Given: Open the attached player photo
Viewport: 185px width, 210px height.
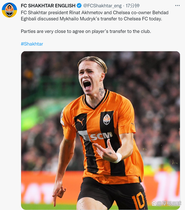Looking at the screenshot, I should pyautogui.click(x=100, y=130).
